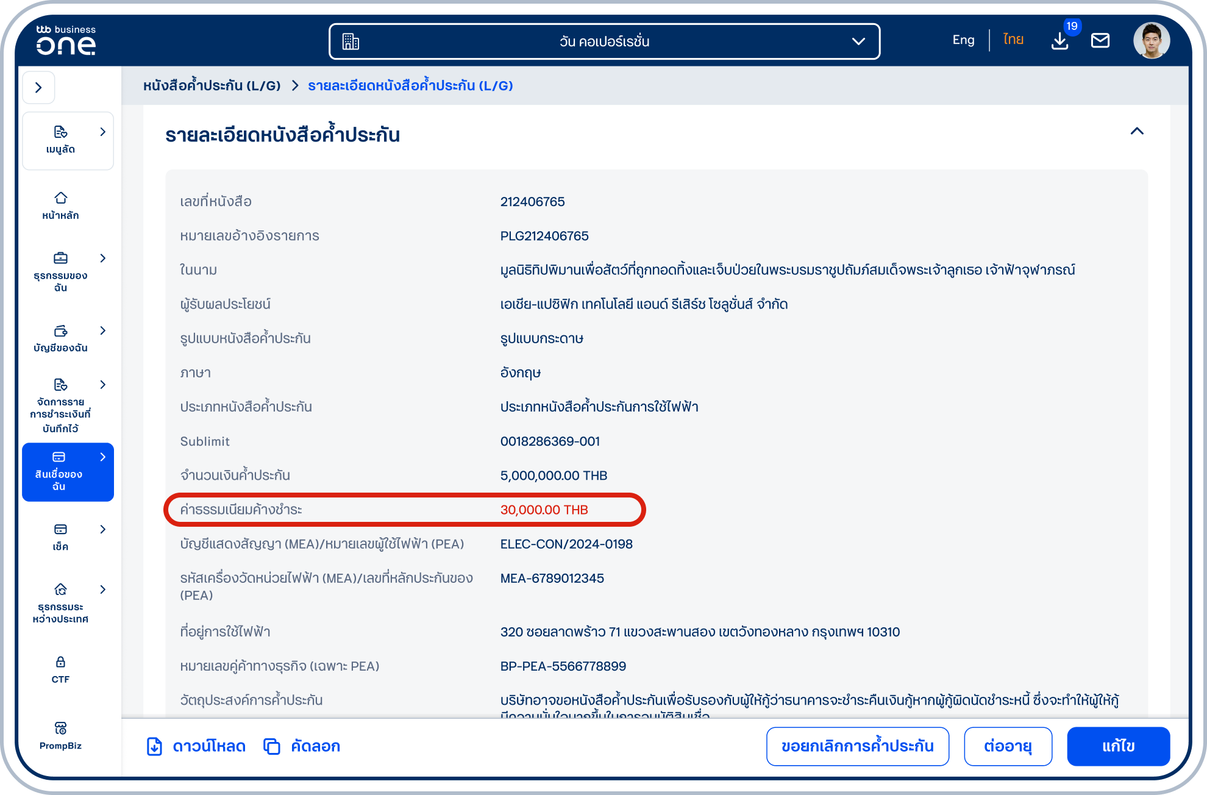Screen dimensions: 1207x795
Task: Select partner number BP-PEA-5566778899
Action: click(563, 666)
